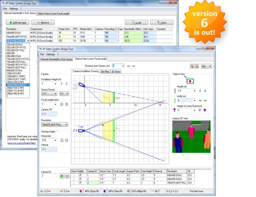
Task: Click the Add new type button
Action: point(17,23)
